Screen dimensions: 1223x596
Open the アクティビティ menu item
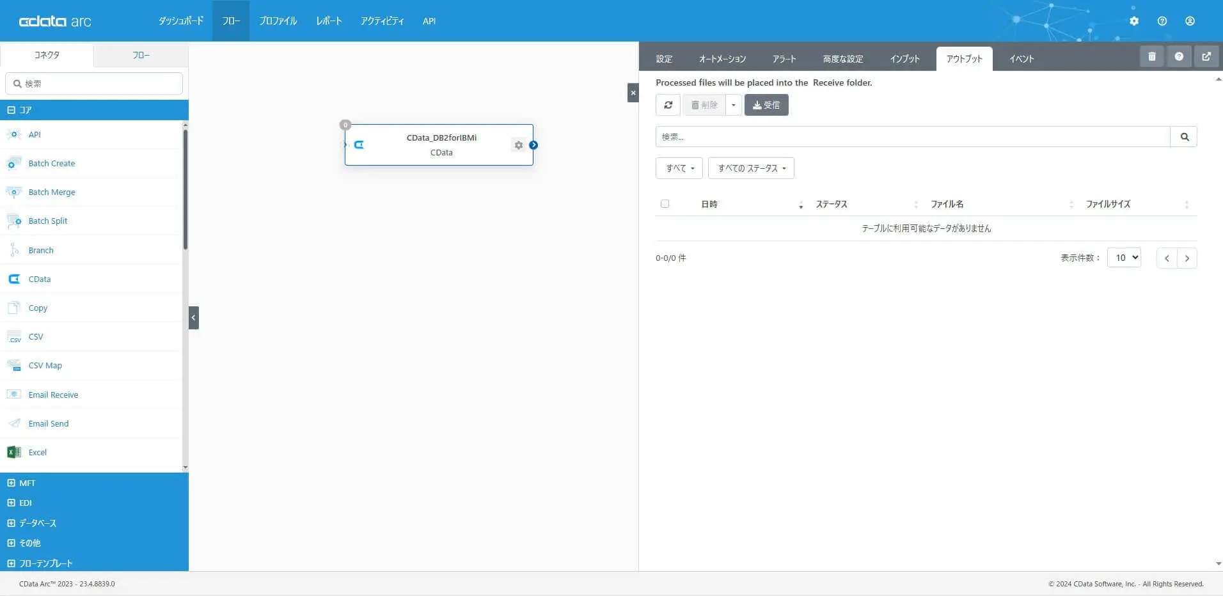pyautogui.click(x=382, y=21)
